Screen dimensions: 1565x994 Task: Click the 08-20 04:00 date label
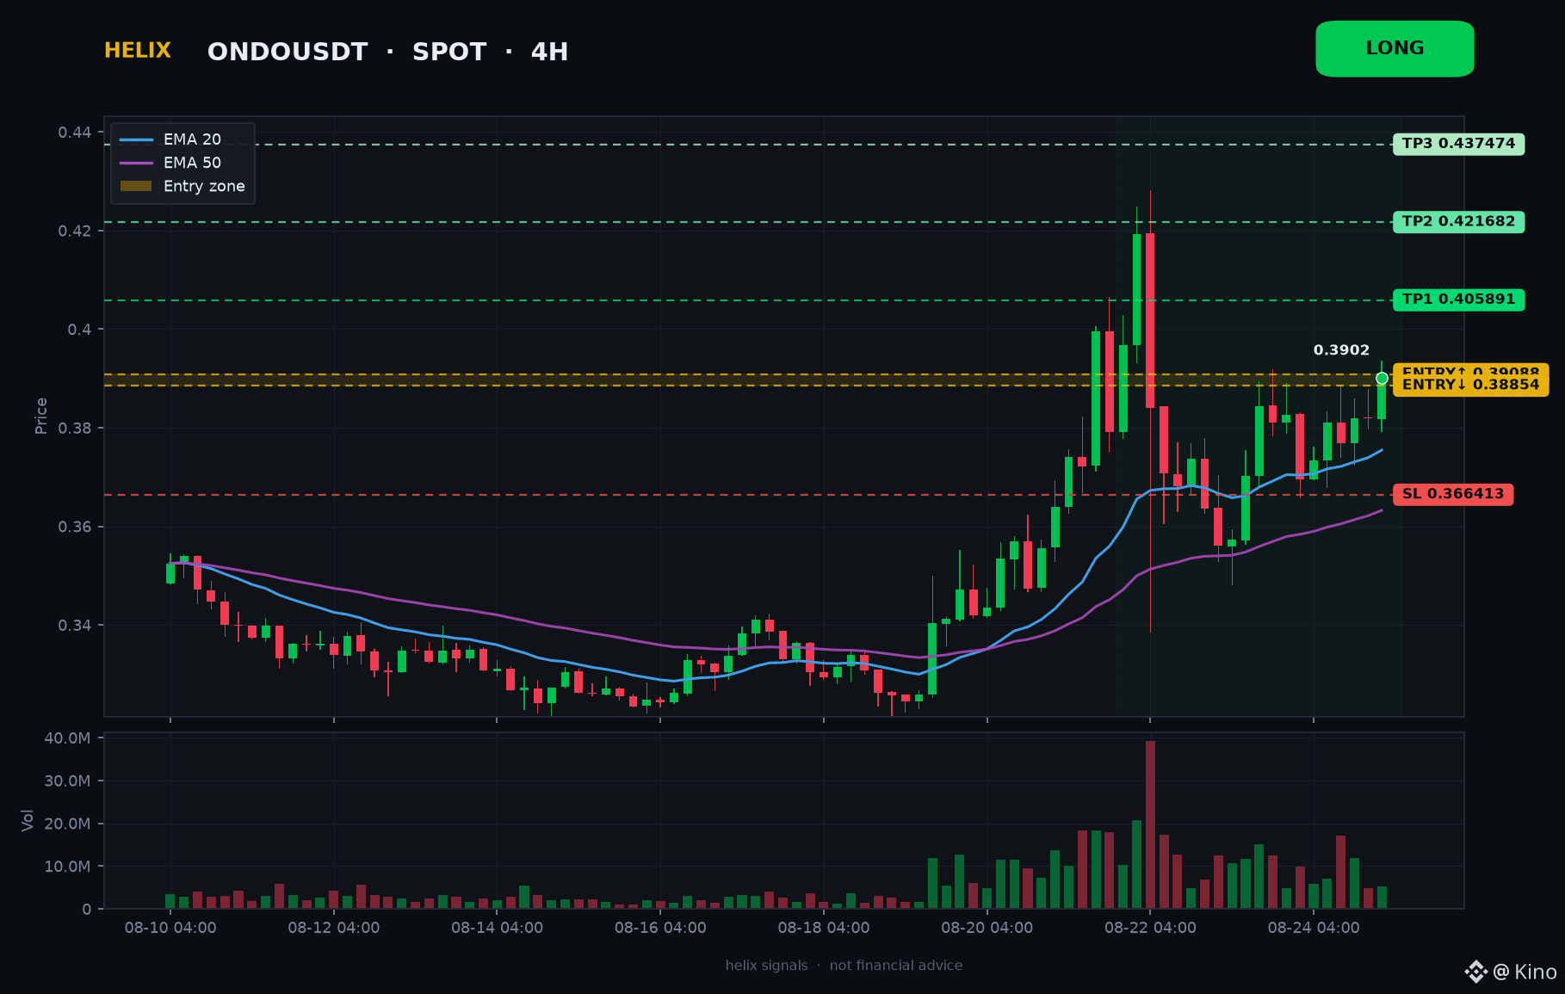tap(987, 928)
